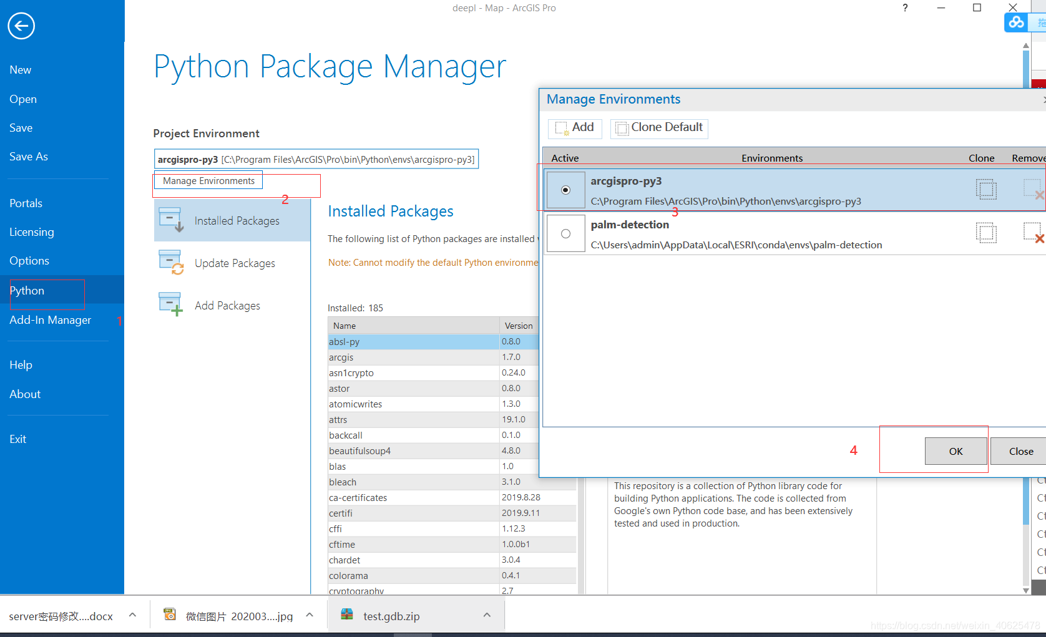Select the arcgis package row

click(433, 357)
